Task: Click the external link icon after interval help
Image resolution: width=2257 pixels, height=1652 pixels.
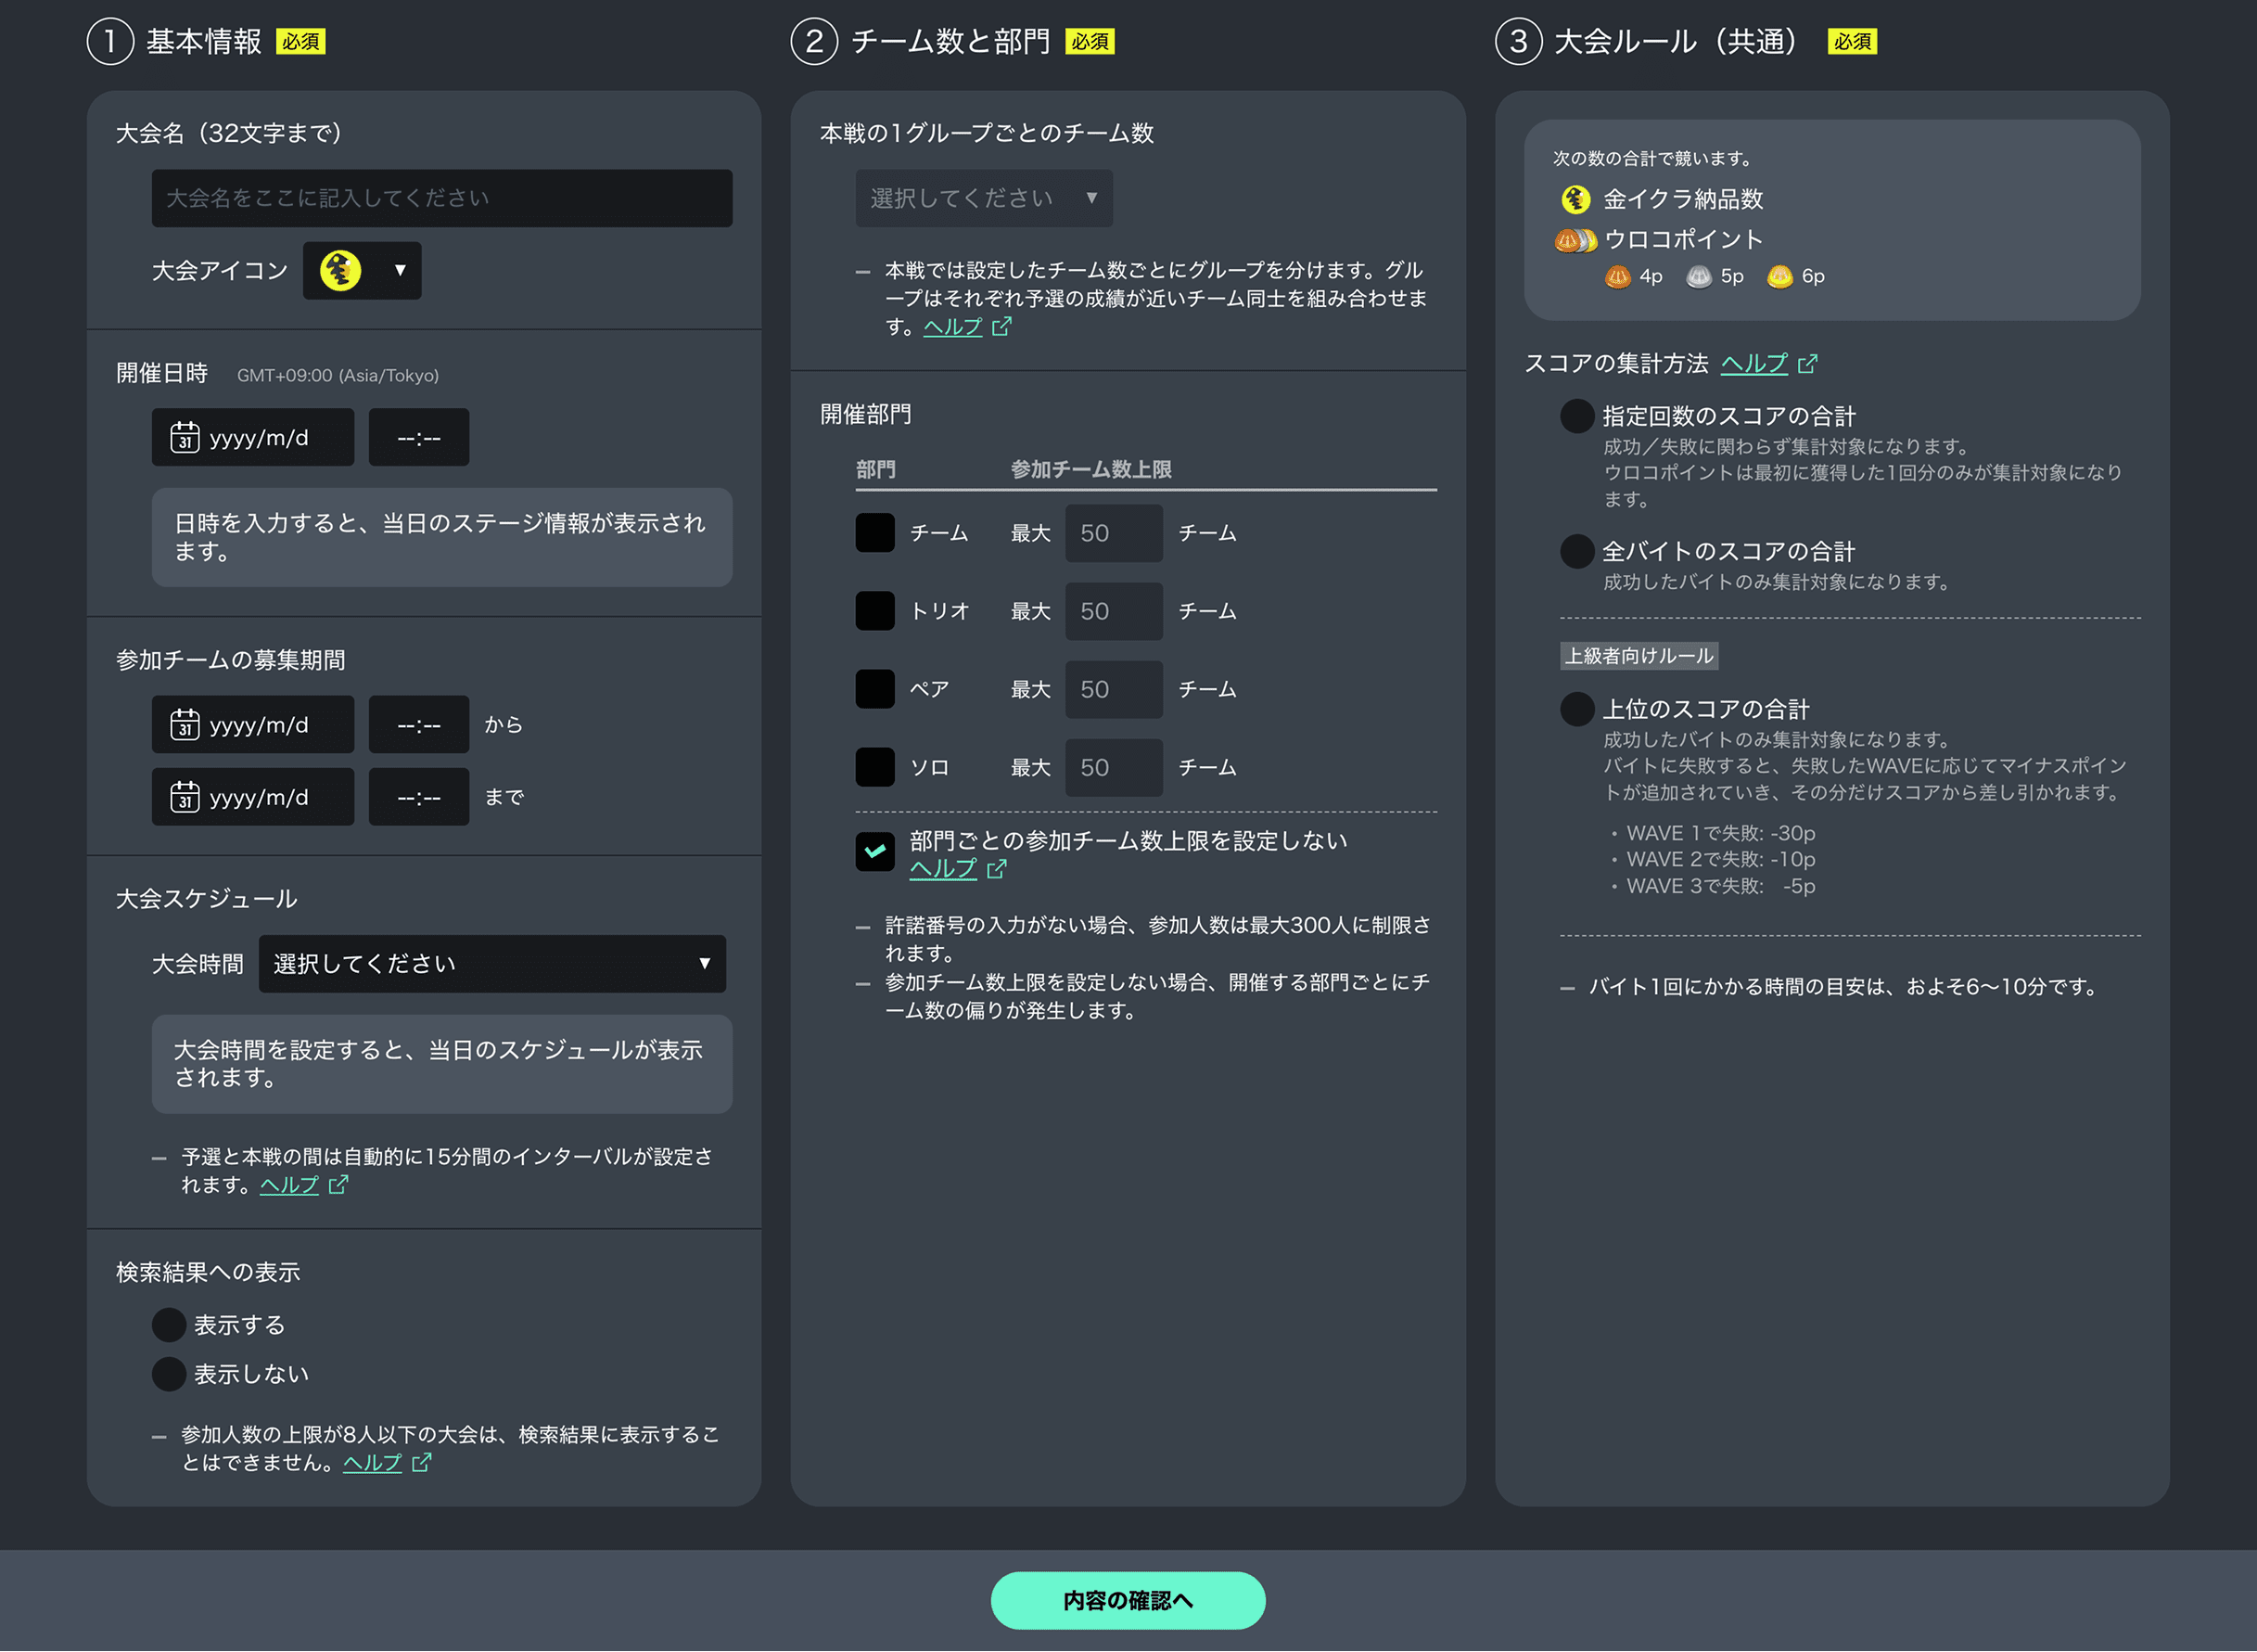Action: [338, 1185]
